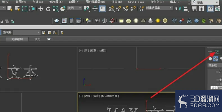Click red-blue molecule spheres icon
Screen dimensions: 222x112
pos(182,21)
